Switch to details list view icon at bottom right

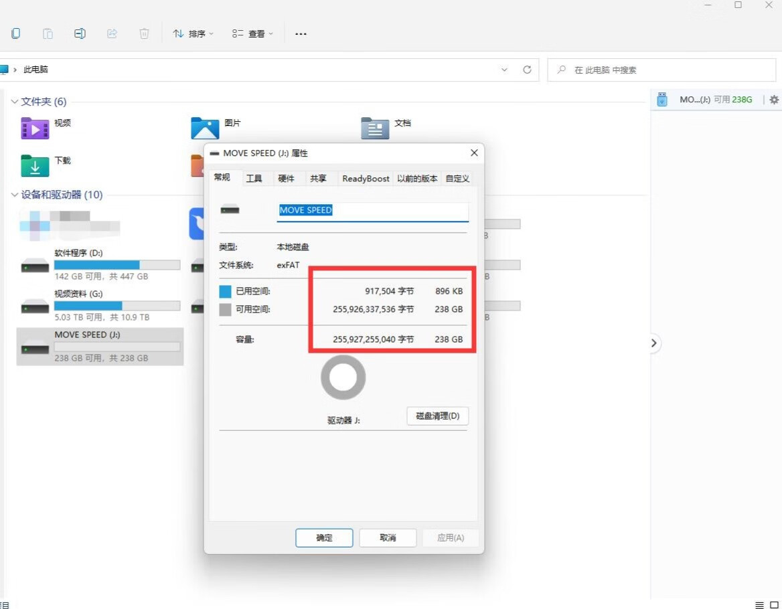759,605
